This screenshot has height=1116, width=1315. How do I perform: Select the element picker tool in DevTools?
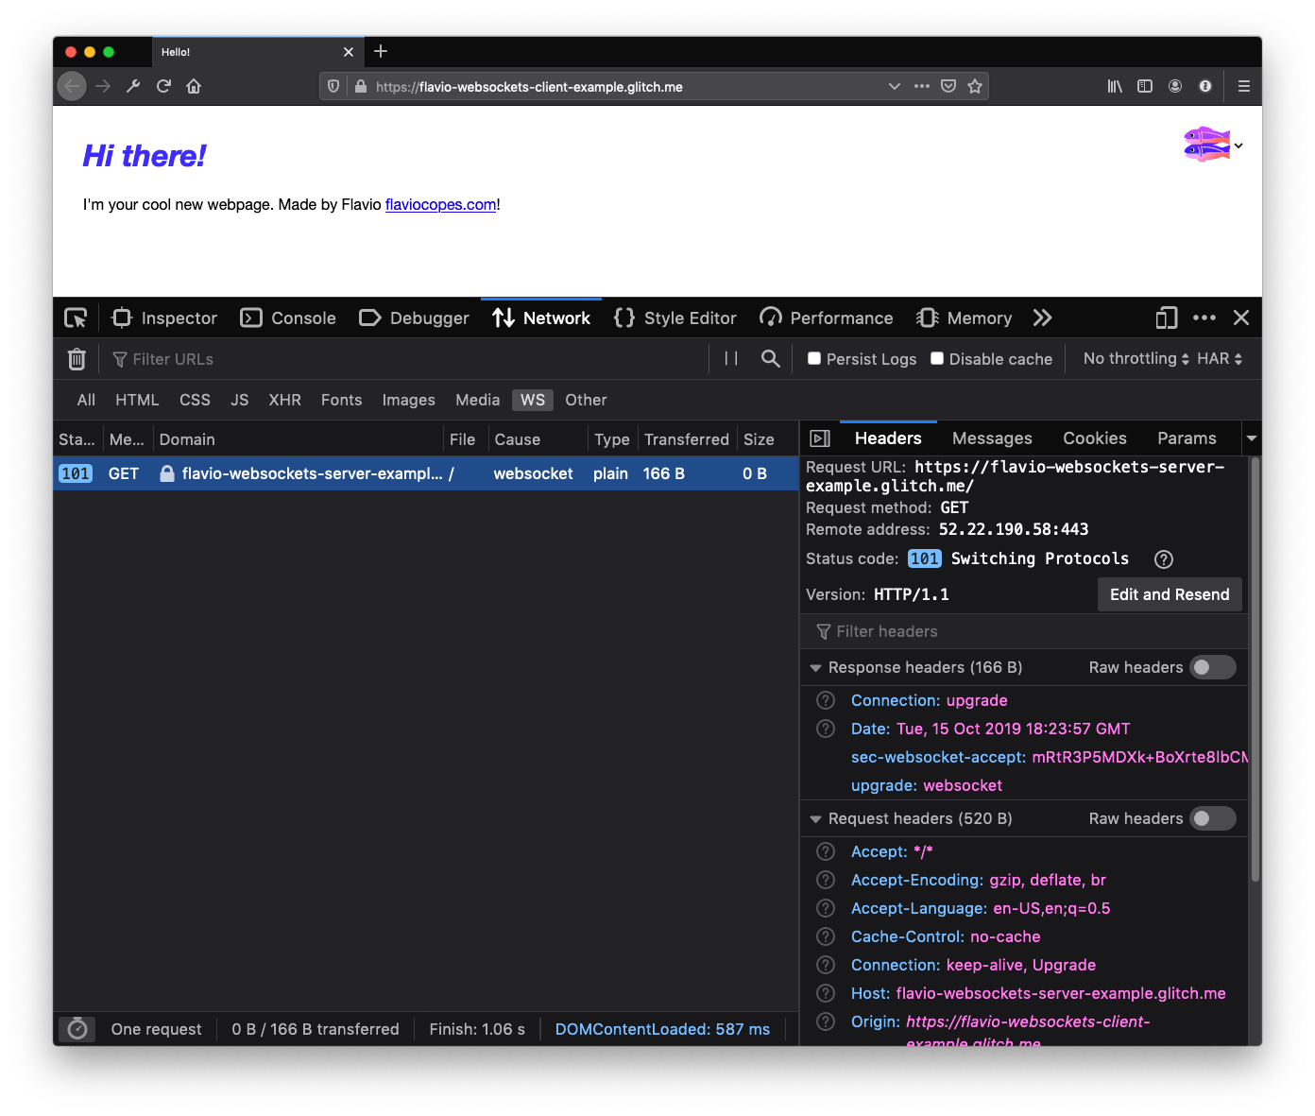(76, 318)
